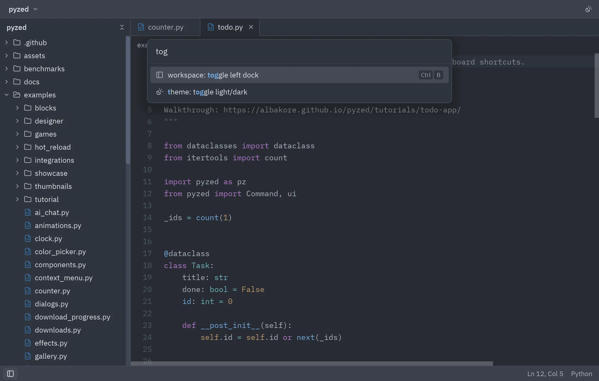The height and width of the screenshot is (381, 599).
Task: Click the .github folder icon
Action: coord(17,42)
